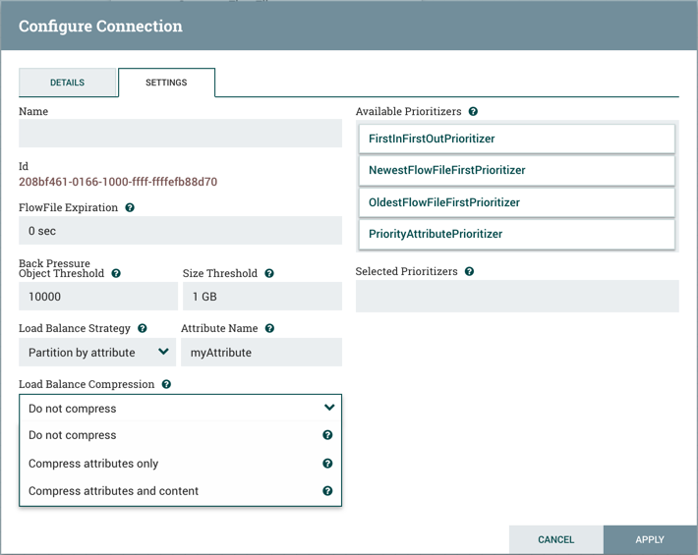Click help icon for Compress attributes only option

click(x=327, y=464)
